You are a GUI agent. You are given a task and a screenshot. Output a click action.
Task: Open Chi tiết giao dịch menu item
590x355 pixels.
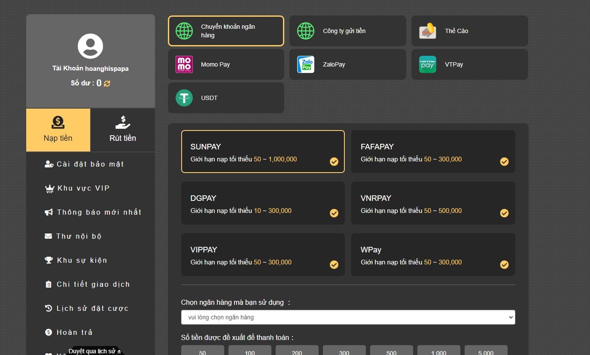click(91, 284)
